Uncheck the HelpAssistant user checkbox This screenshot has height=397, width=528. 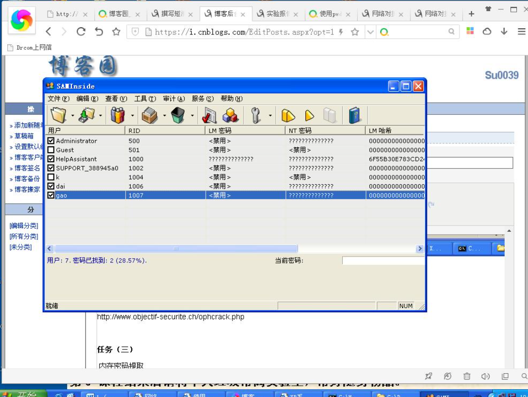51,159
